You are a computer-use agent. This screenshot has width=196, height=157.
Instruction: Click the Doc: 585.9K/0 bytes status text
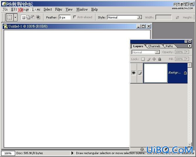click(30, 153)
